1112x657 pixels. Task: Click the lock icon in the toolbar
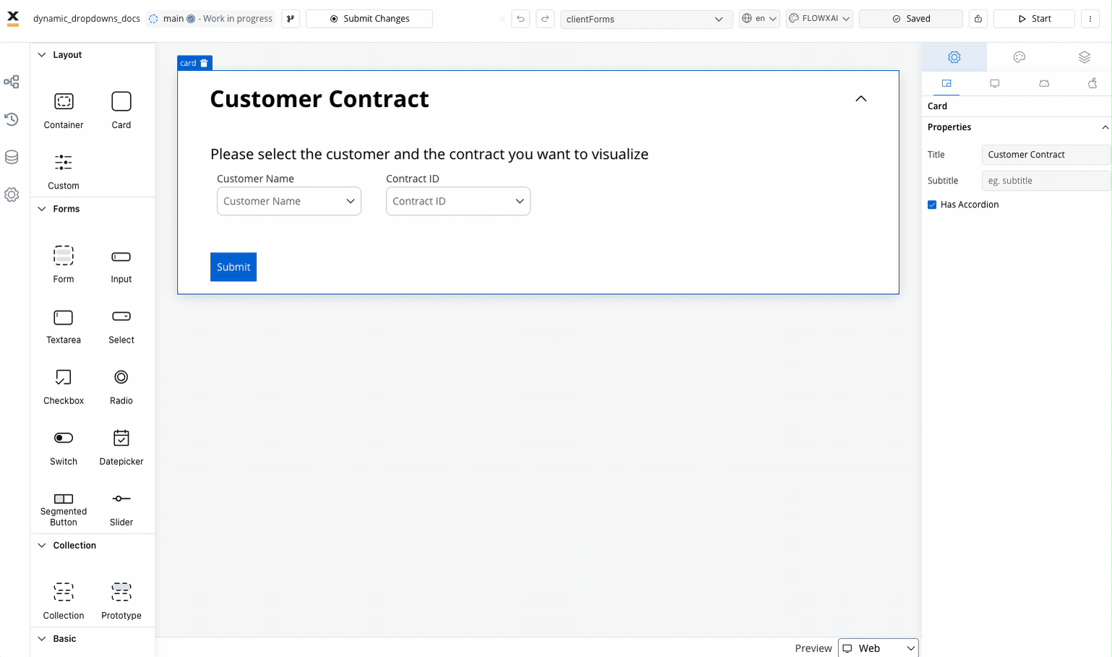(x=978, y=19)
